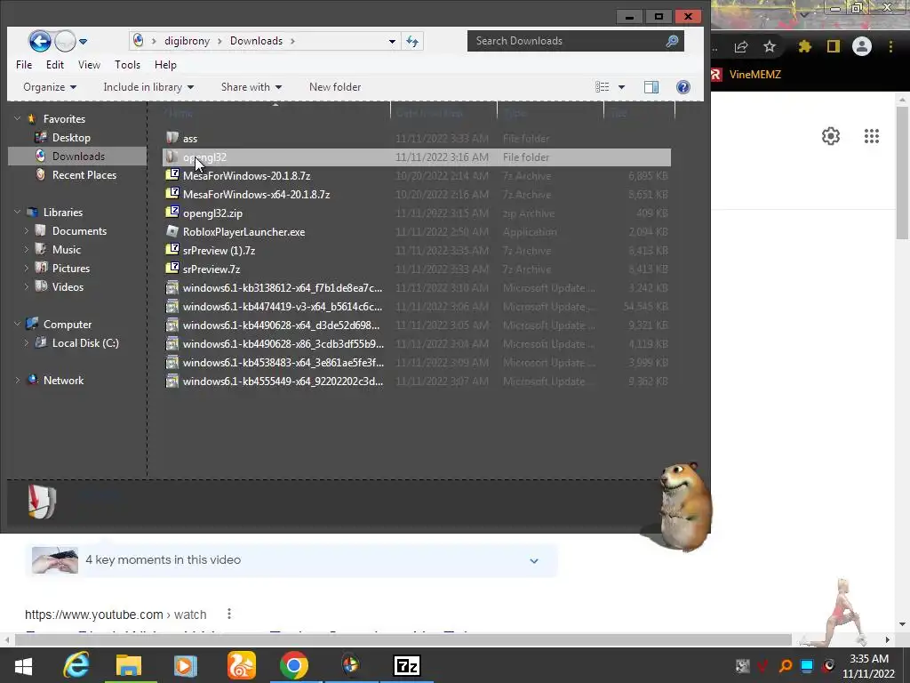Screen dimensions: 910x683
Task: Expand the Documents library
Action: coord(26,231)
